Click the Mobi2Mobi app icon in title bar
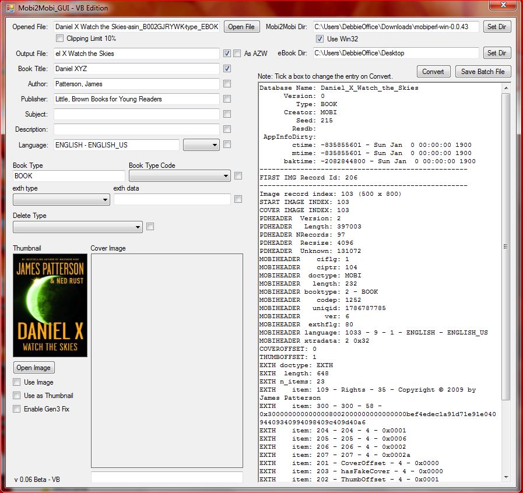 point(10,8)
